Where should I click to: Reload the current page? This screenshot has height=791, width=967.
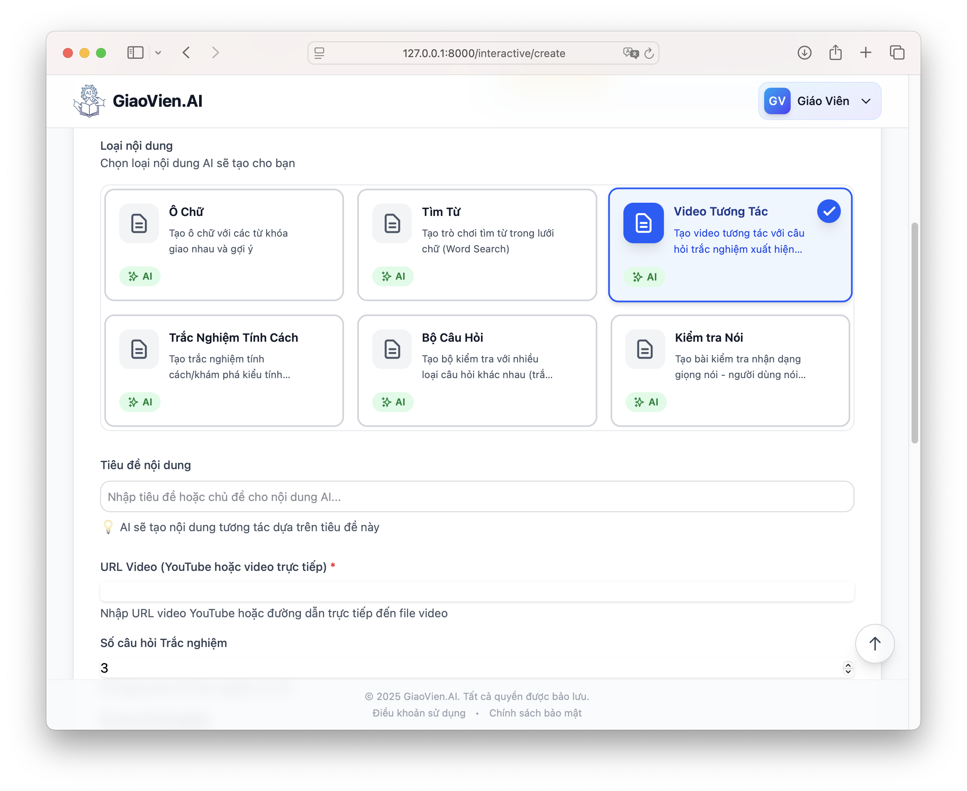click(649, 53)
